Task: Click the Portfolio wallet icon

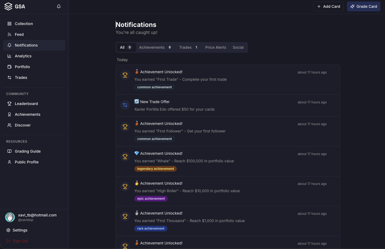Action: pyautogui.click(x=9, y=67)
